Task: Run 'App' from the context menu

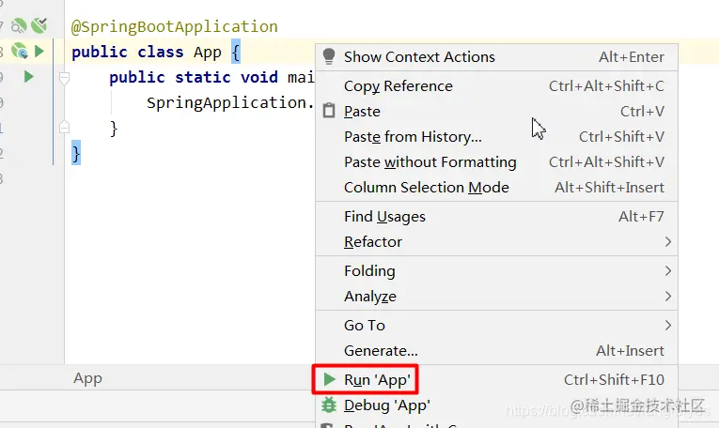Action: pos(496,379)
